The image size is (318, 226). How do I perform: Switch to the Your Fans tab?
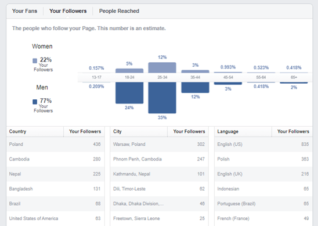[x=24, y=11]
